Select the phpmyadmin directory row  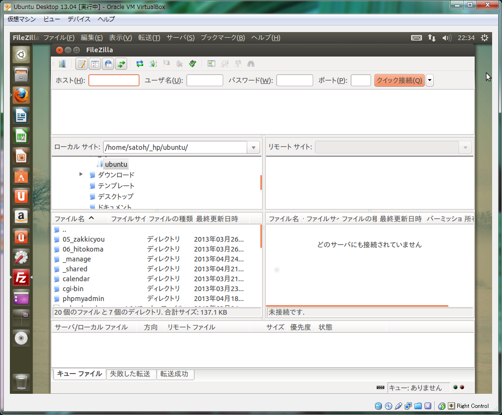click(x=156, y=299)
